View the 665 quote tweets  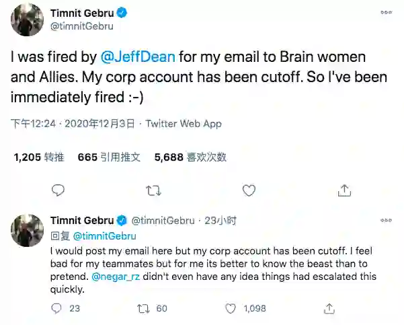click(109, 157)
